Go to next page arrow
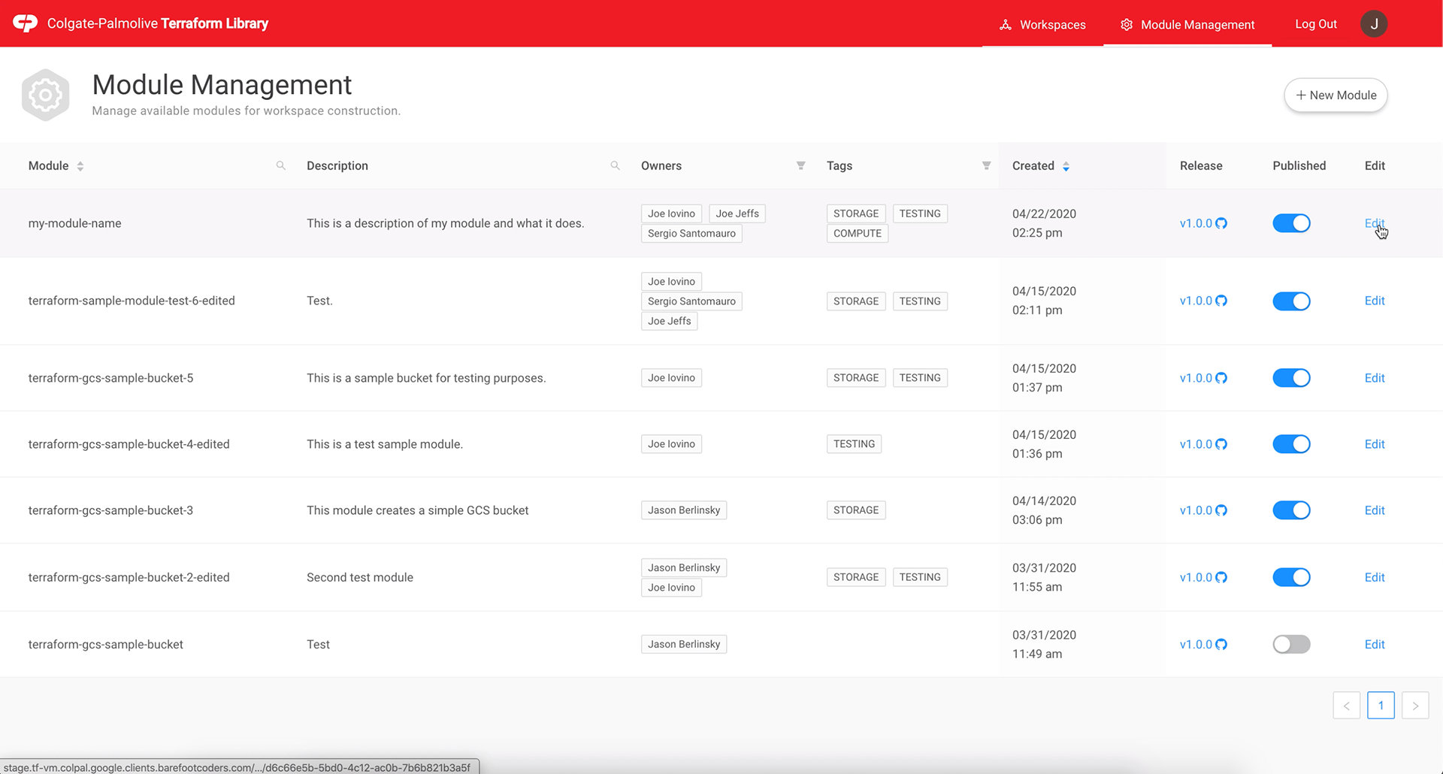 click(x=1415, y=706)
